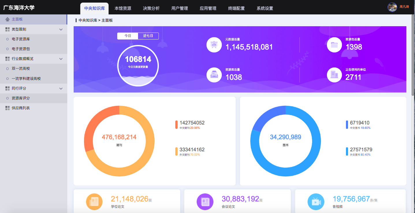Click the username 周凡琦
This screenshot has width=415, height=213.
click(404, 7)
